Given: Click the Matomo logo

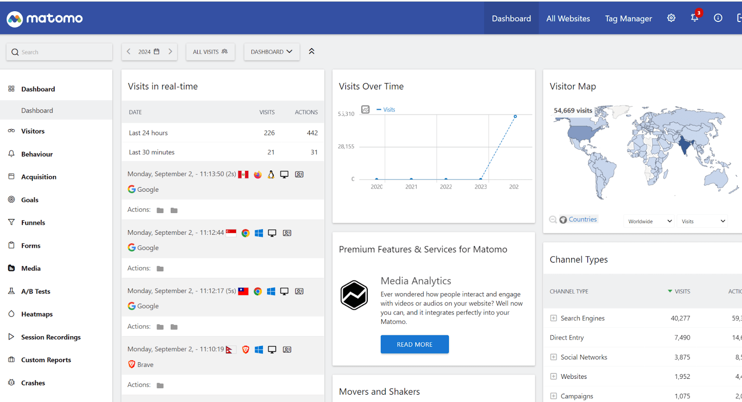Looking at the screenshot, I should [45, 19].
